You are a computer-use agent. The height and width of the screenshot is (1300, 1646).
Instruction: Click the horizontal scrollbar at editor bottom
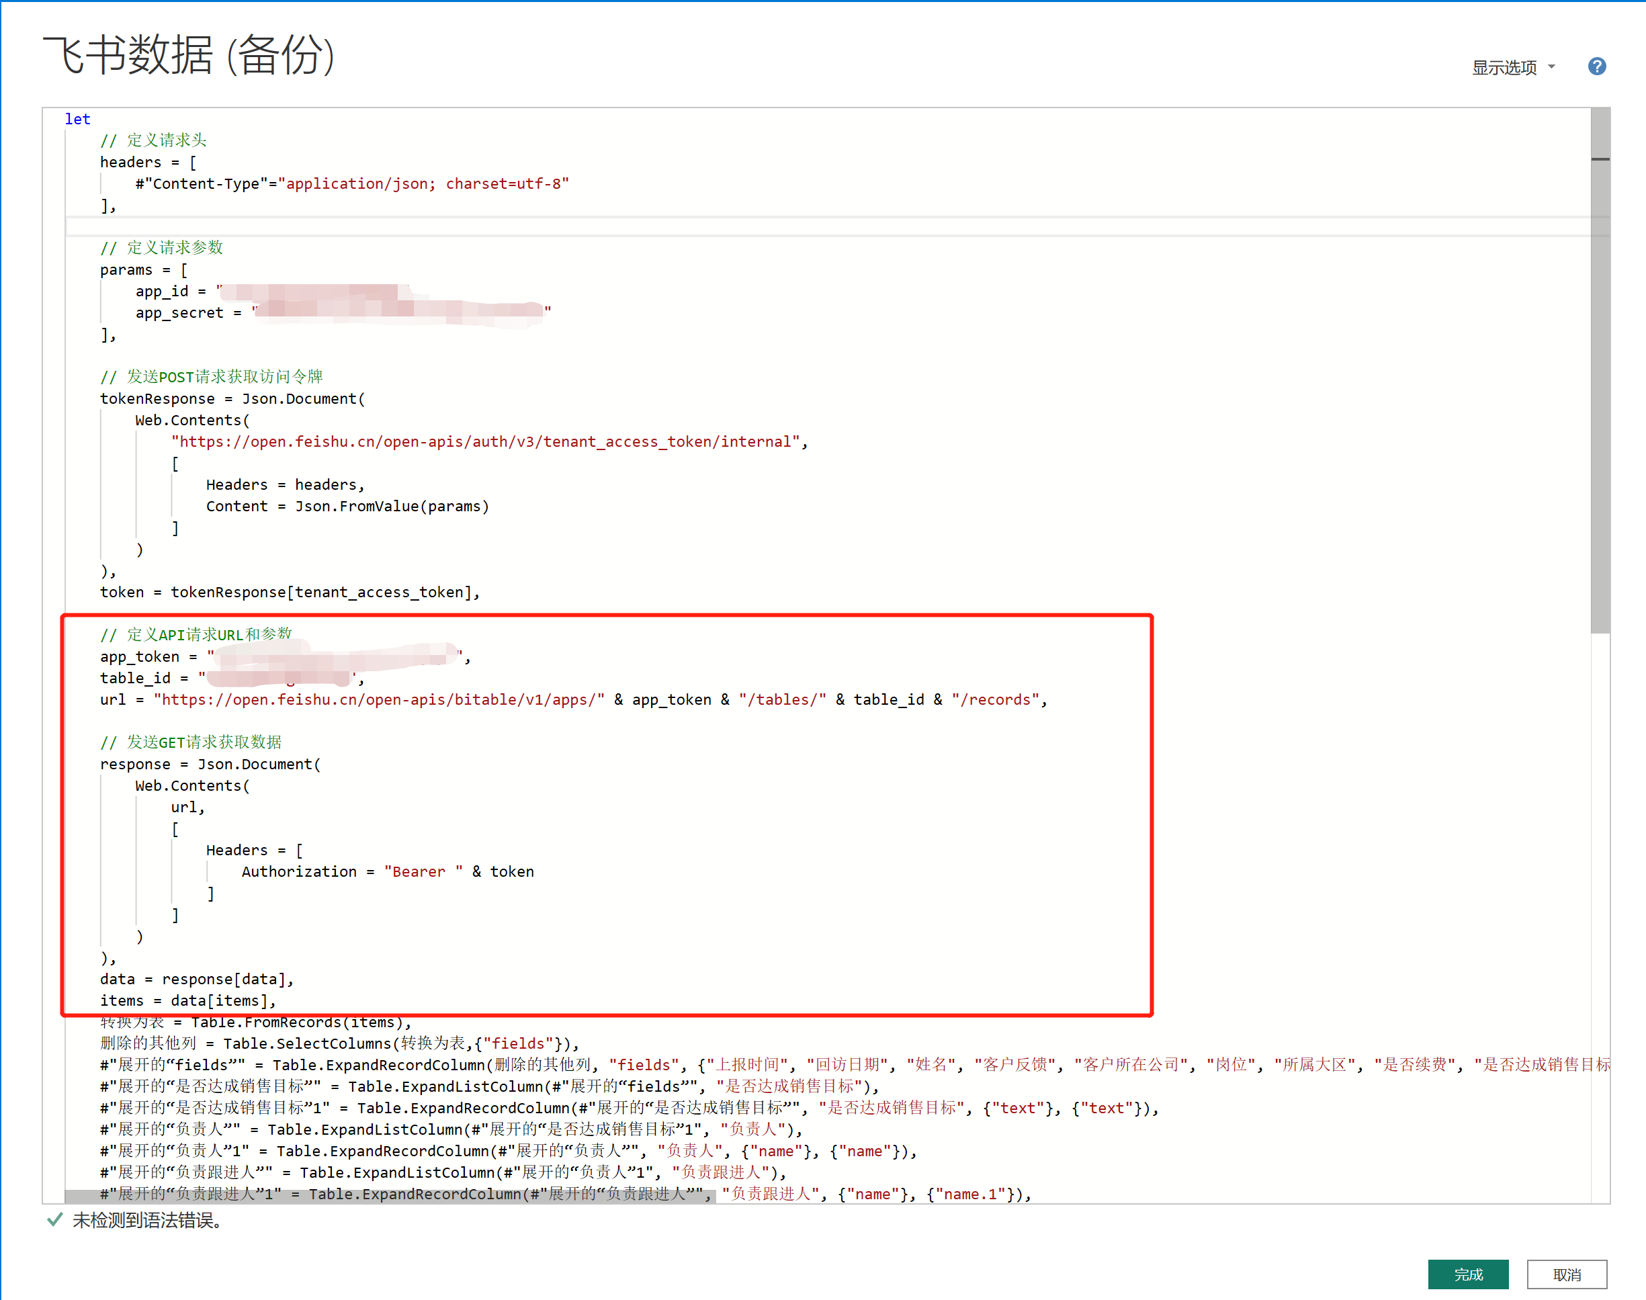click(390, 1197)
